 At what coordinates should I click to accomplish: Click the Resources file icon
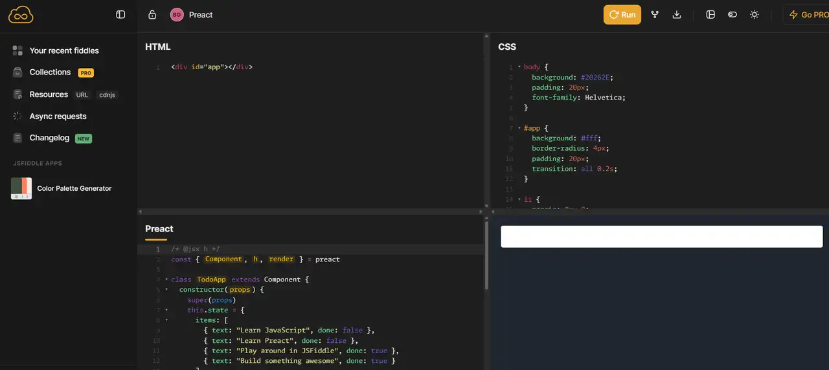pyautogui.click(x=17, y=94)
